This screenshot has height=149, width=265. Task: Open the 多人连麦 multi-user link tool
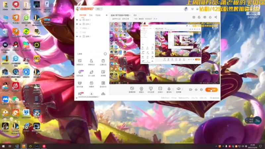(x=91, y=73)
